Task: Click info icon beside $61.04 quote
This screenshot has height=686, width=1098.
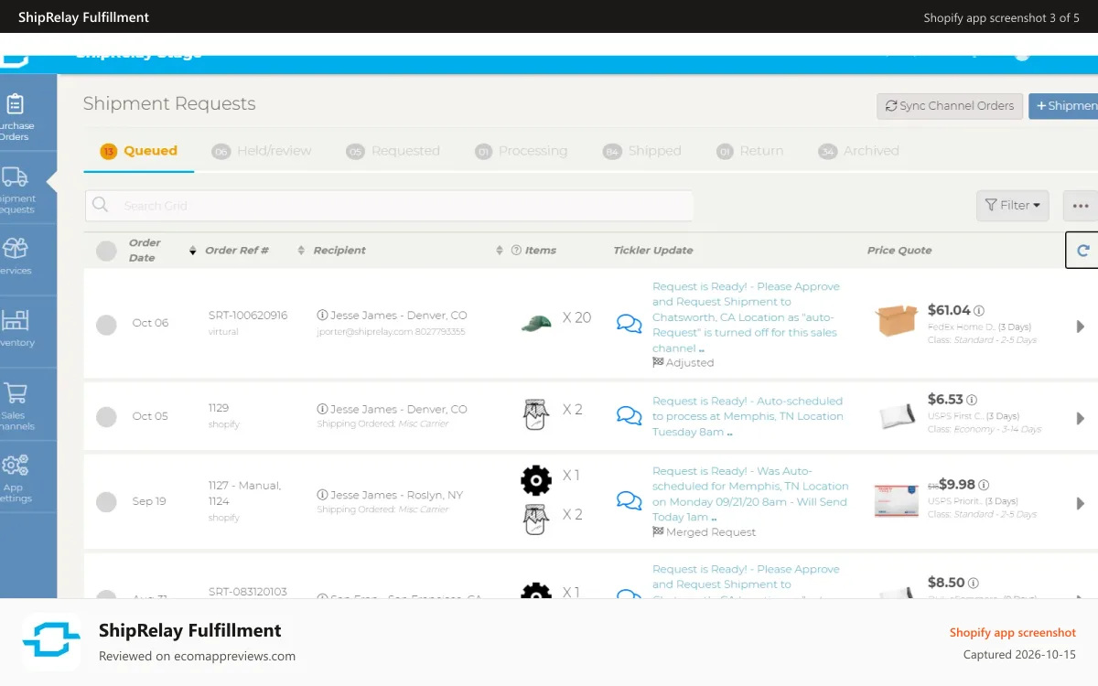Action: click(x=979, y=311)
